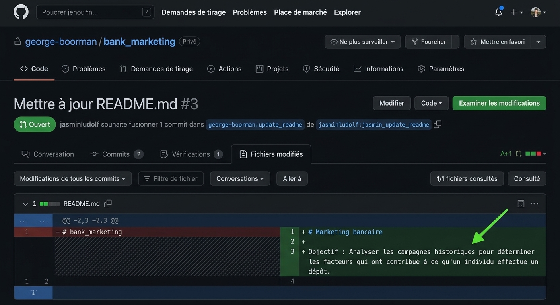Viewport: 560px width, 305px height.
Task: Click the file comment icon for README.md
Action: click(521, 204)
